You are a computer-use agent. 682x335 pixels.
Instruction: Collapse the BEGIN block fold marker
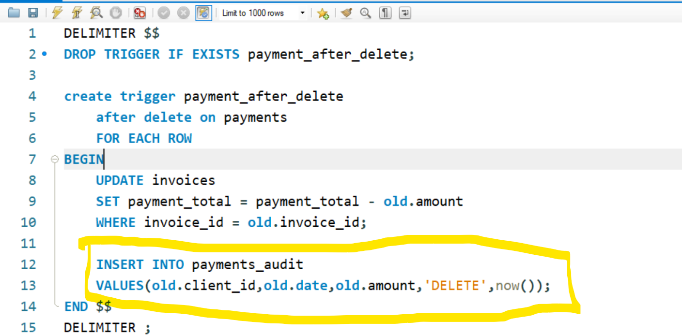tap(55, 160)
